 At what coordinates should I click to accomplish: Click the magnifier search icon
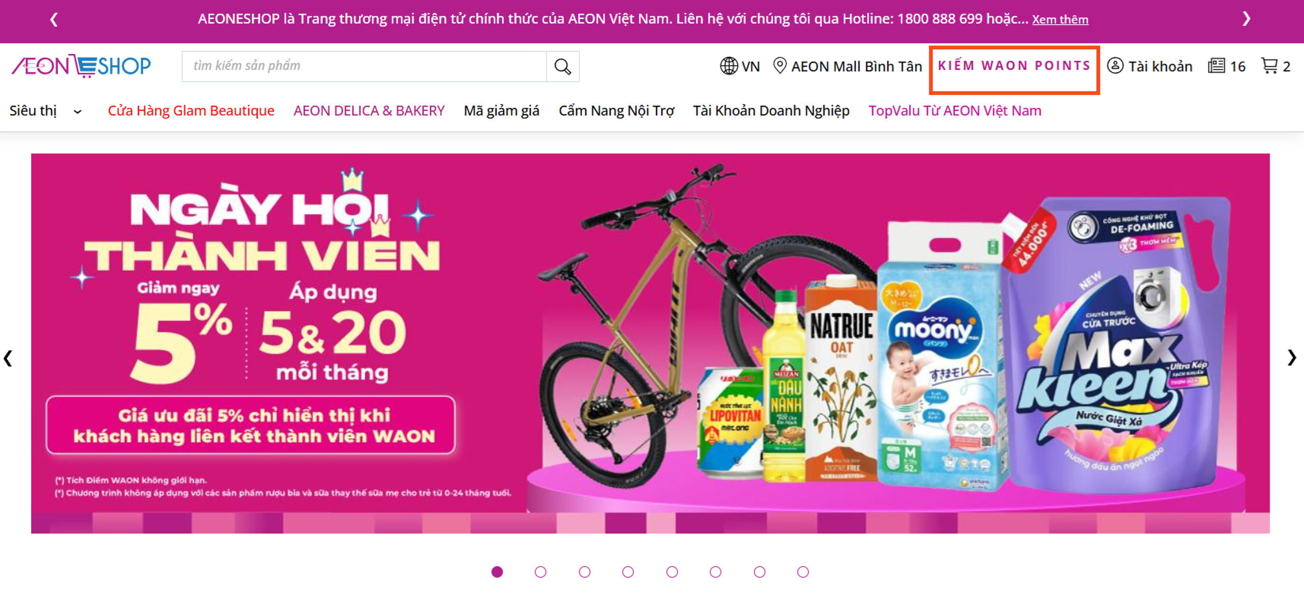(x=563, y=66)
